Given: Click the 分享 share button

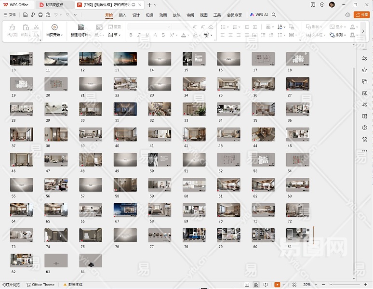Looking at the screenshot, I should tap(362, 15).
